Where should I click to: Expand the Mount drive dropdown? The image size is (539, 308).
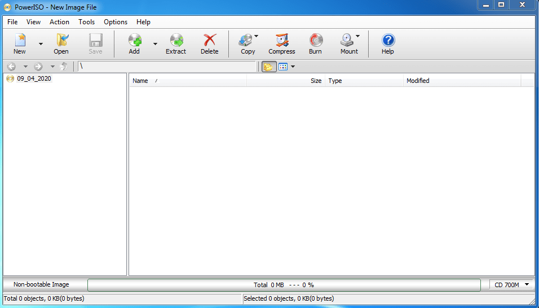pyautogui.click(x=357, y=37)
